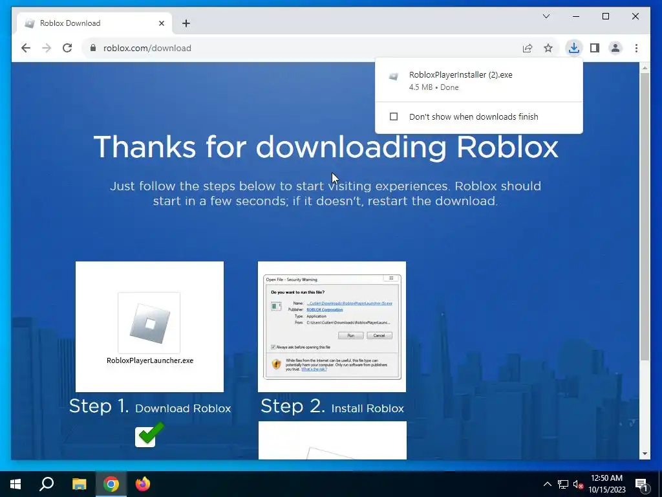Open the notification center icon

tap(641, 485)
